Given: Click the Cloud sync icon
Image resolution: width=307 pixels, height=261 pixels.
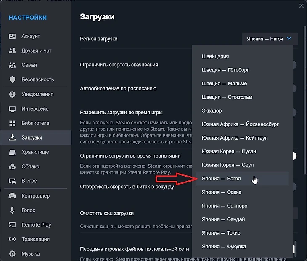Looking at the screenshot, I should (x=12, y=166).
